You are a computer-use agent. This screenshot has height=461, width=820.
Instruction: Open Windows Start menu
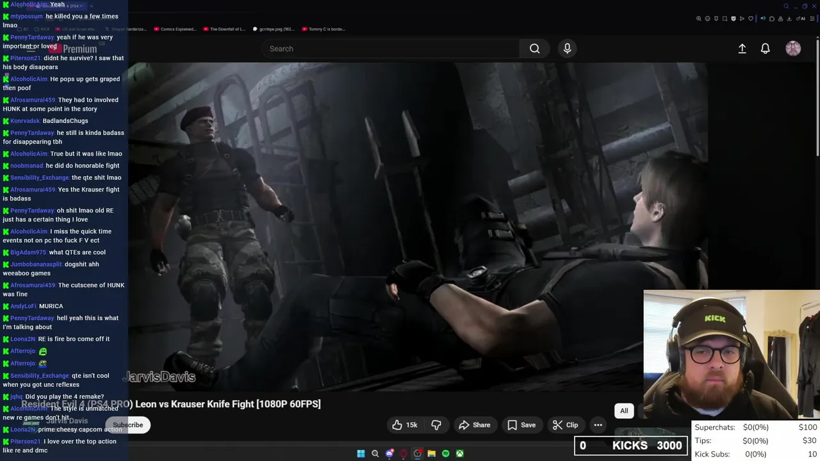[x=361, y=453]
